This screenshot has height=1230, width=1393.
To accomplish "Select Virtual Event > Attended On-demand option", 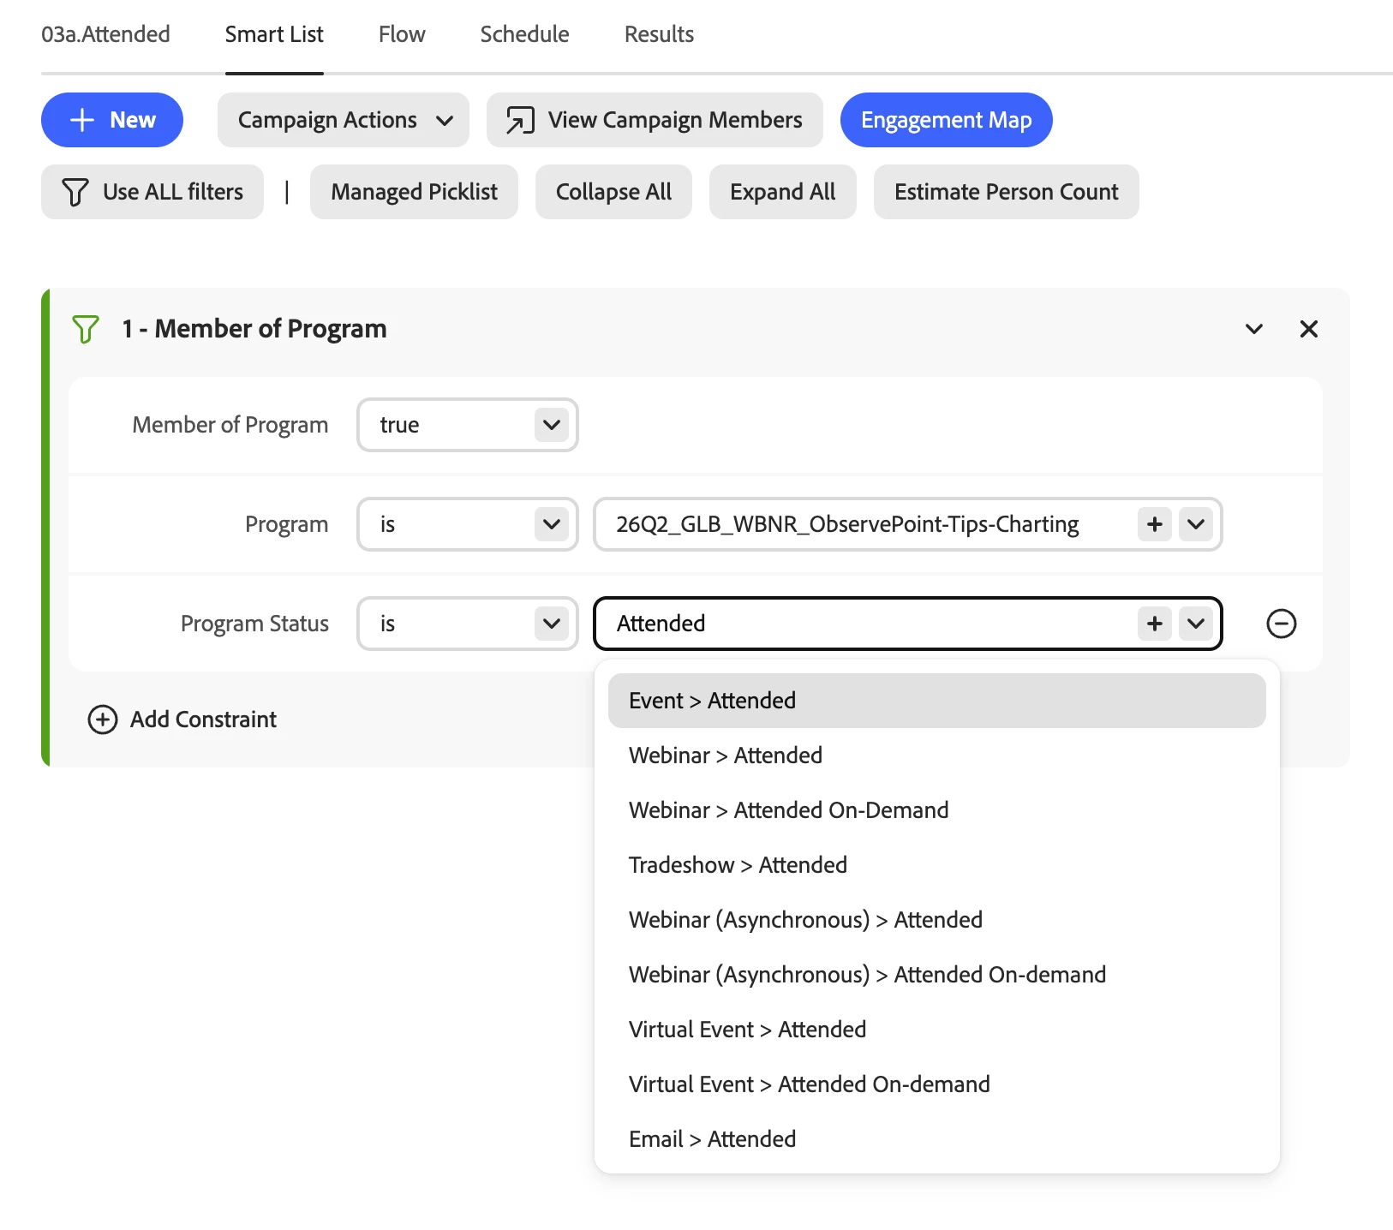I will click(x=937, y=1084).
